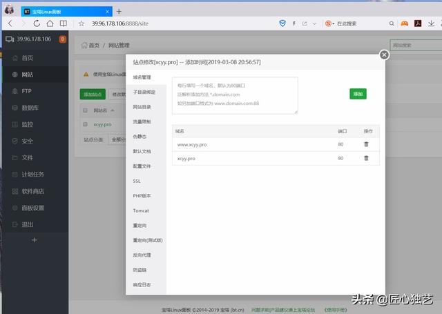Open browser downloads icon
Image resolution: width=442 pixels, height=314 pixels.
431,23
